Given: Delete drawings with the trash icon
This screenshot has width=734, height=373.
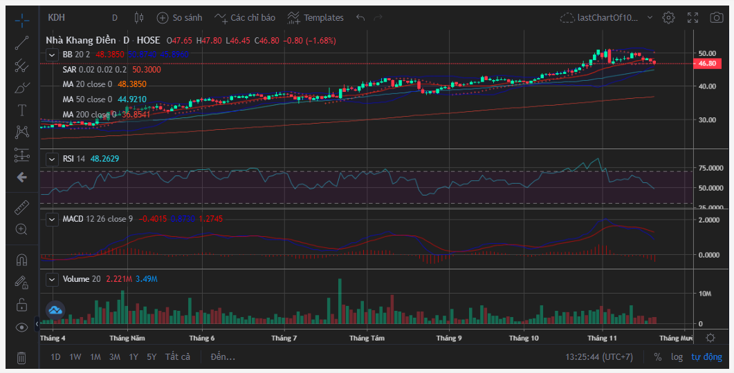Looking at the screenshot, I should [x=21, y=357].
